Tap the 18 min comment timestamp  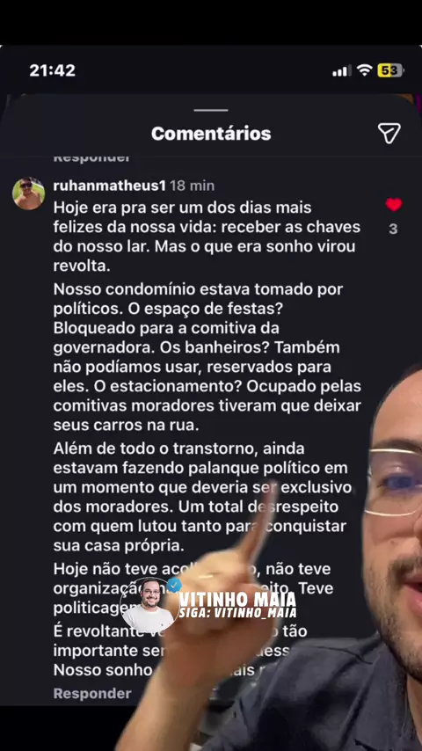(x=192, y=186)
